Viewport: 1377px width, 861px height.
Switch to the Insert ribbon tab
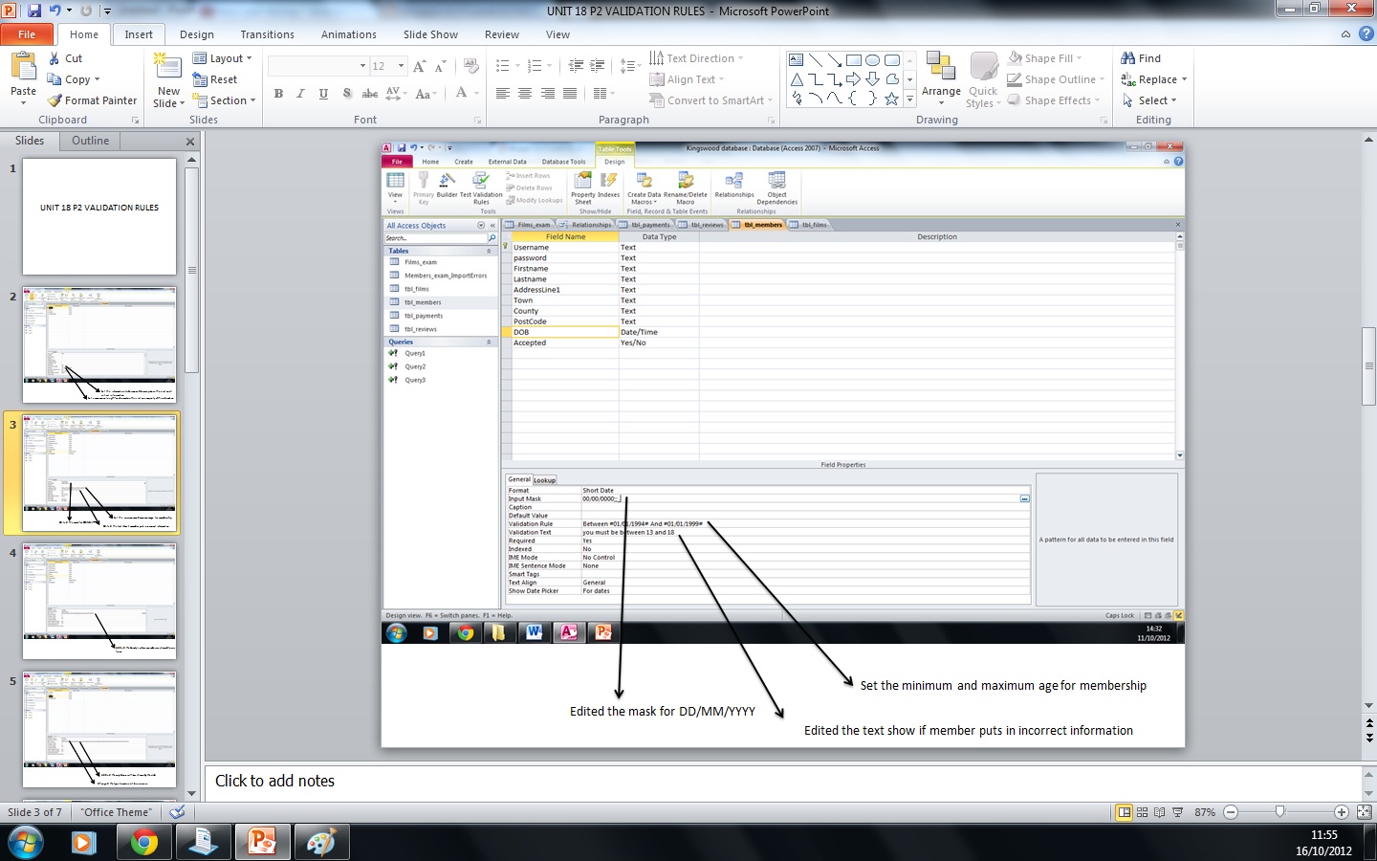coord(139,34)
